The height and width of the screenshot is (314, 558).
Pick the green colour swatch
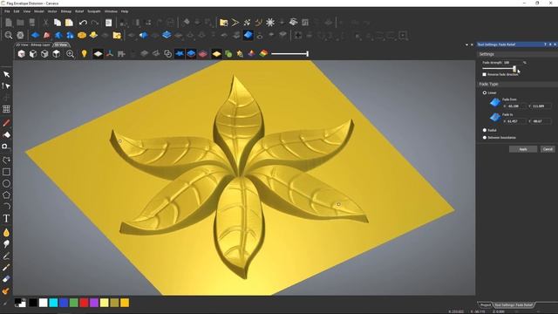click(x=73, y=303)
